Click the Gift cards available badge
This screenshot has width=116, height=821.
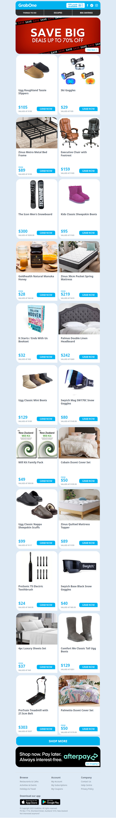(75, 6)
